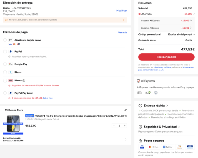
Task: Select Klarna payment radio button
Action: 5,80
